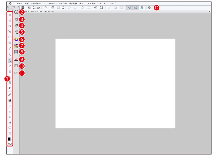
Task: Select the Balloon speech bubble tool
Action: 10,128
